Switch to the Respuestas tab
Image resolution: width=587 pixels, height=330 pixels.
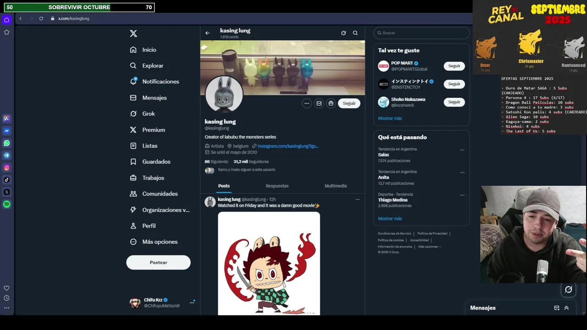coord(277,186)
